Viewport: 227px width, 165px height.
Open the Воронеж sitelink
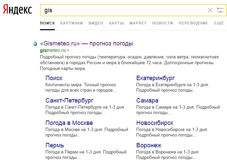point(149,145)
